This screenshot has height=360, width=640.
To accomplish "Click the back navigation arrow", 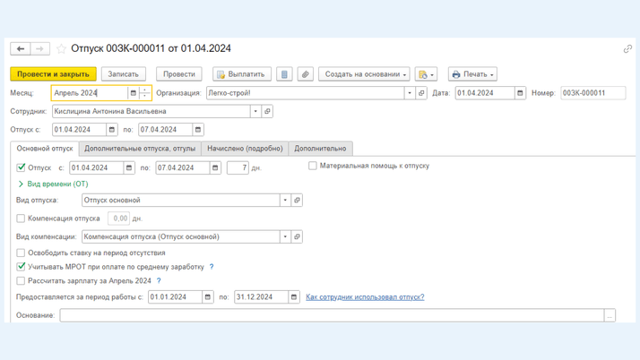I will click(x=21, y=49).
